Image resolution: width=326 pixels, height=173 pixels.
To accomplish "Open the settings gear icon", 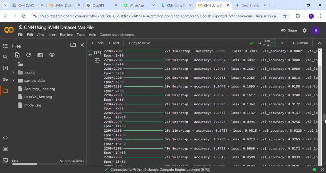I will click(x=304, y=30).
